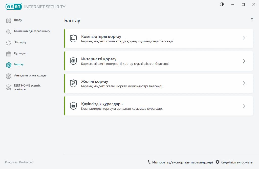Open Анықтама және қолдау menu item
The width and height of the screenshot is (259, 169).
tap(30, 75)
